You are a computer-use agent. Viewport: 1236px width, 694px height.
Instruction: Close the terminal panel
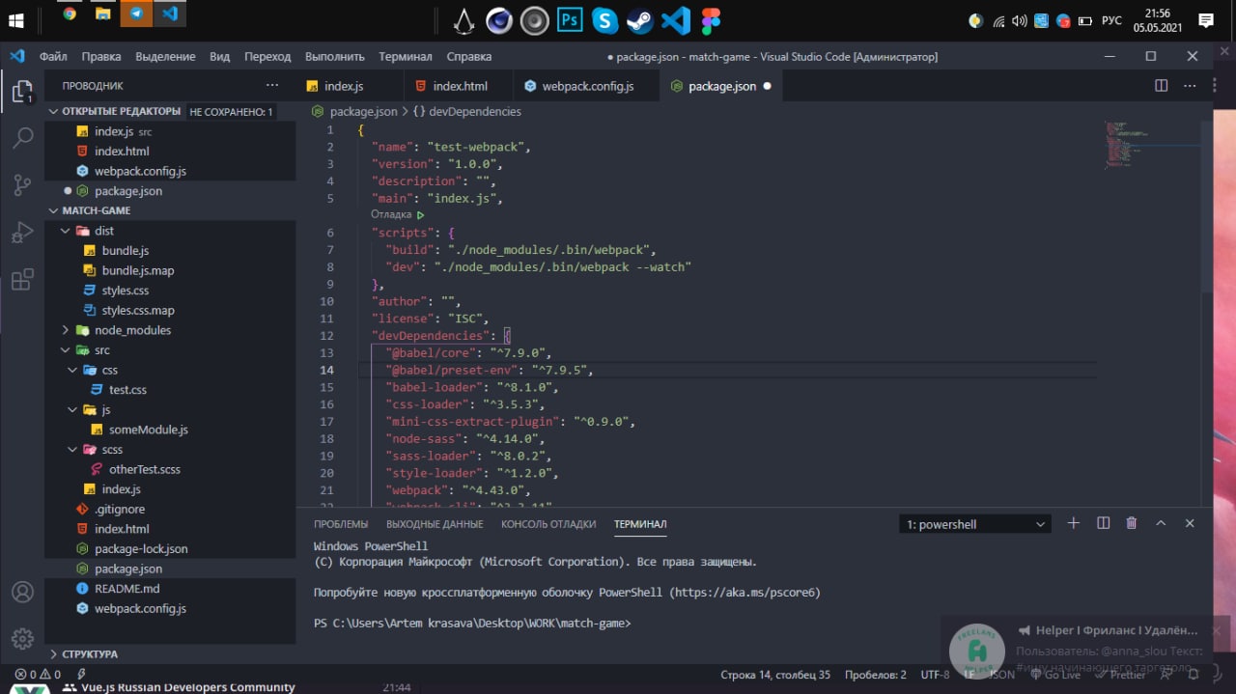[x=1190, y=523]
